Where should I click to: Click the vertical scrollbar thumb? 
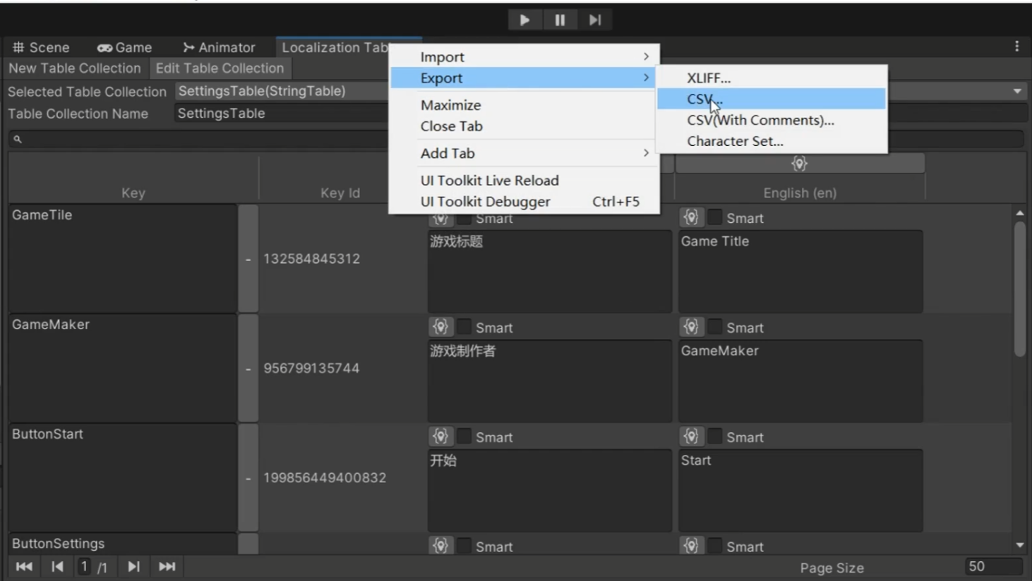1019,289
